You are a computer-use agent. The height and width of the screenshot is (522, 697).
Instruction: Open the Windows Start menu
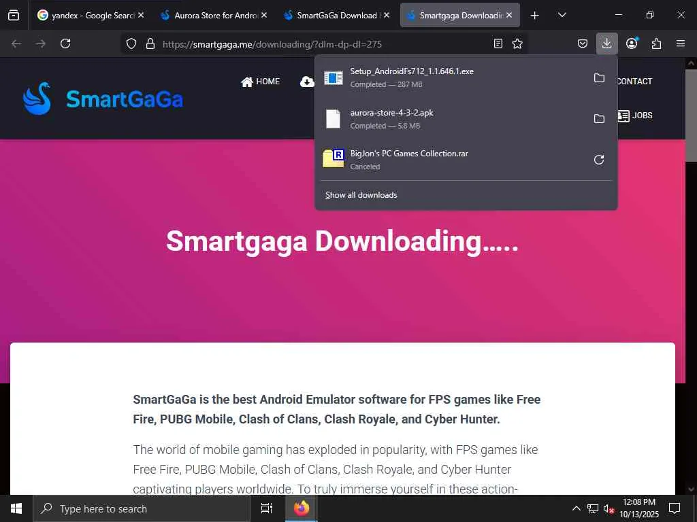click(x=16, y=508)
